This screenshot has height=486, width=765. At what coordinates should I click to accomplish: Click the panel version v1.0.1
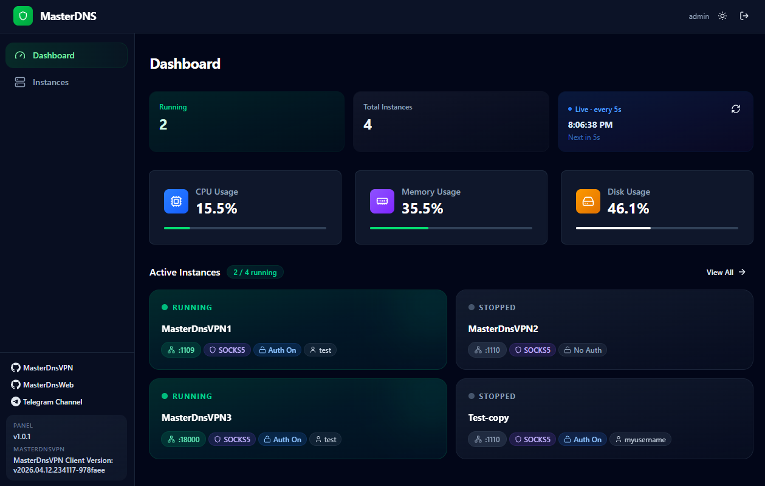[x=22, y=437]
